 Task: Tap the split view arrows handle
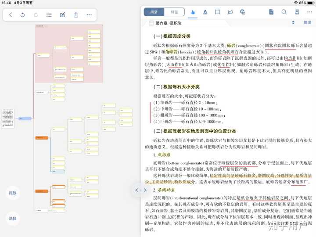(x=141, y=190)
